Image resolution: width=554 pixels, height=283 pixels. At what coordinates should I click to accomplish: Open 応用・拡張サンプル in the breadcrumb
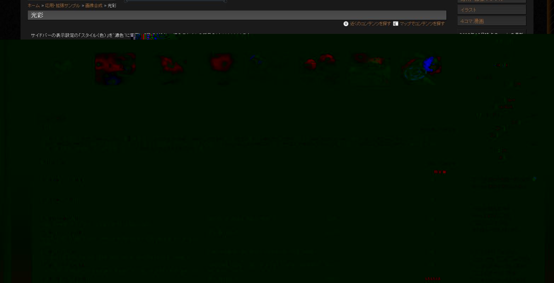63,6
